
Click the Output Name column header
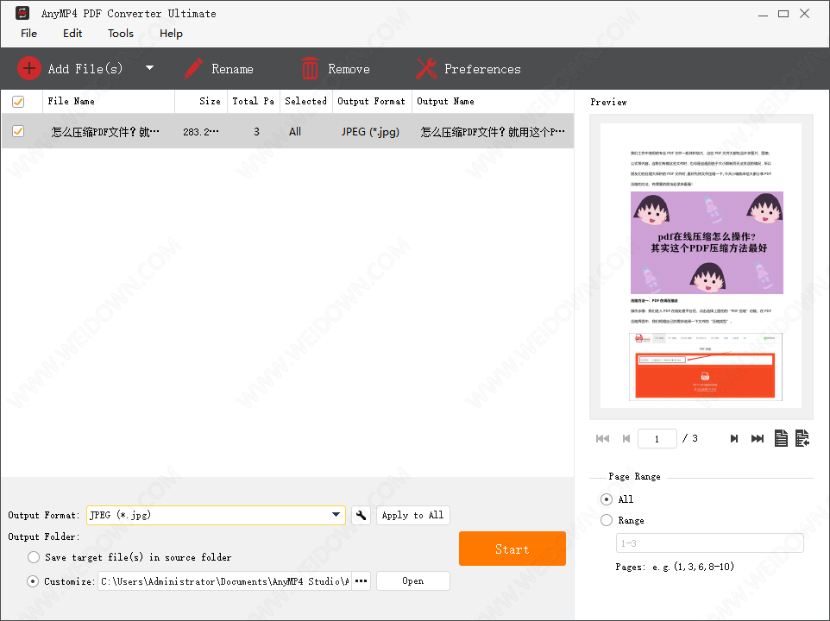coord(494,101)
